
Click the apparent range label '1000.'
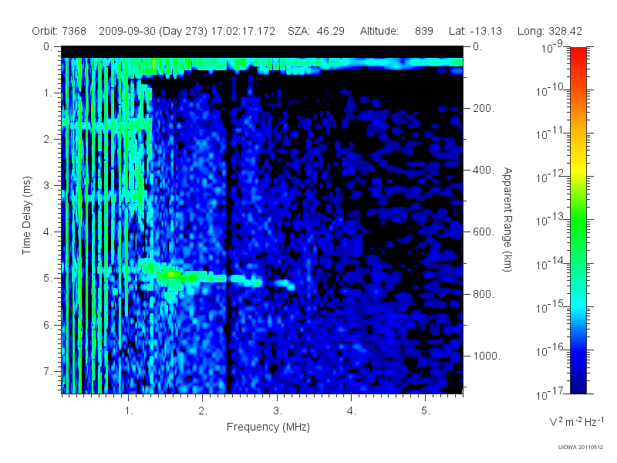[487, 356]
